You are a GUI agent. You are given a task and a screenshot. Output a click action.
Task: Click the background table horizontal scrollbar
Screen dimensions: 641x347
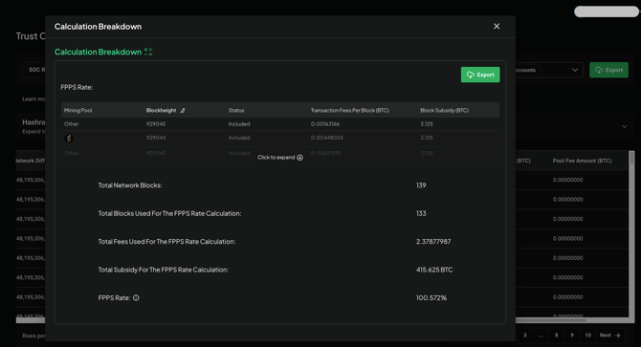coord(551,320)
